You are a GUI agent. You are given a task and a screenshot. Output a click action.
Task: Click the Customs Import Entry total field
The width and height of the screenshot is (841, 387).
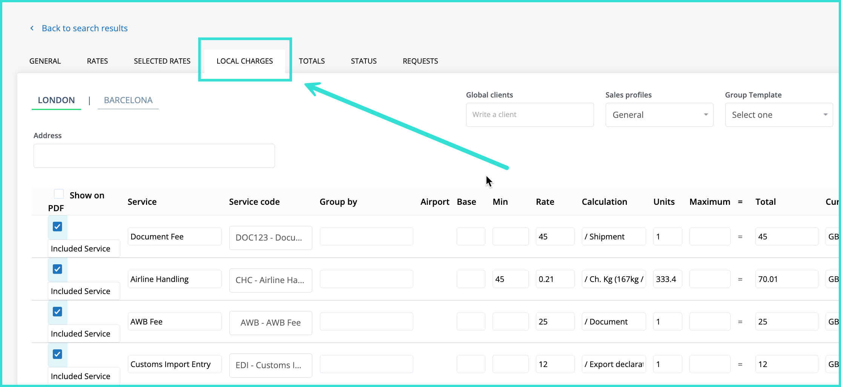(786, 364)
